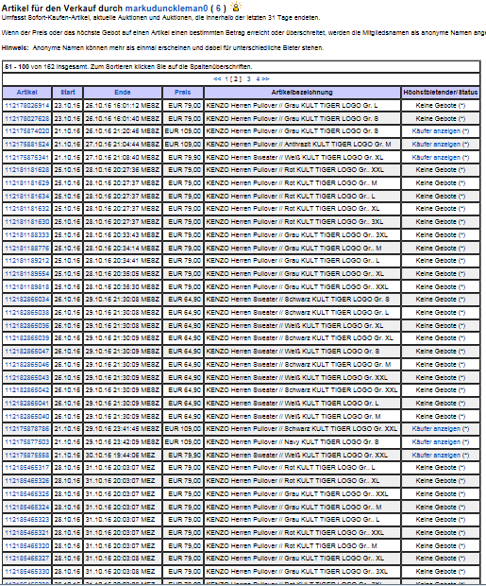Viewport: 486px width, 586px height.
Task: Open item number 112175881524
Action: 26,145
